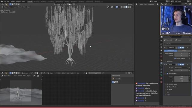The image size is (192, 108).
Task: Add a new workspace with the plus tab
Action: click(102, 2)
